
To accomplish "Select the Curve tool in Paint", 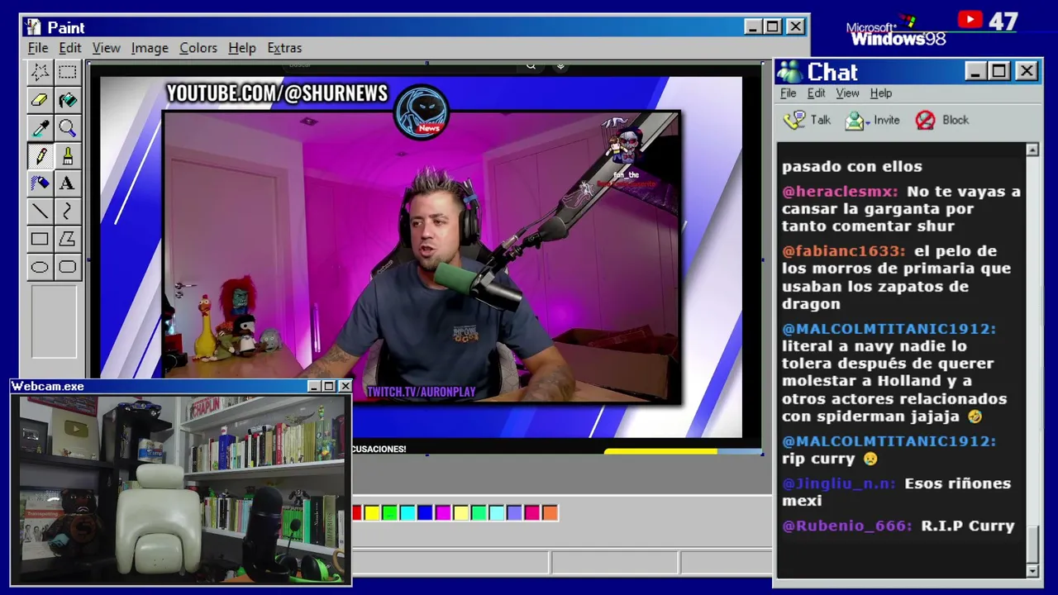I will 68,212.
